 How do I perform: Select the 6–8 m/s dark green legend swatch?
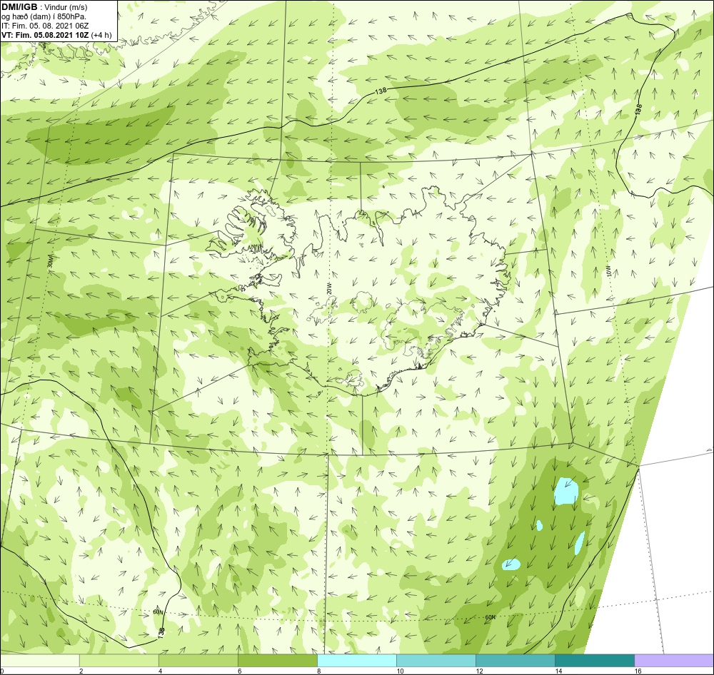278,660
